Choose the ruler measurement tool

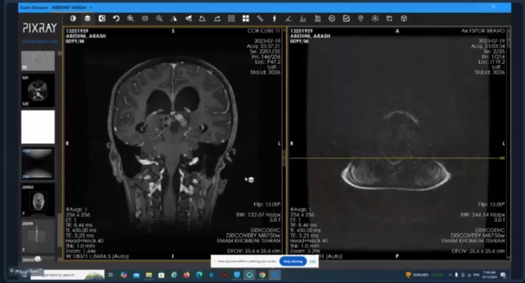pos(260,18)
